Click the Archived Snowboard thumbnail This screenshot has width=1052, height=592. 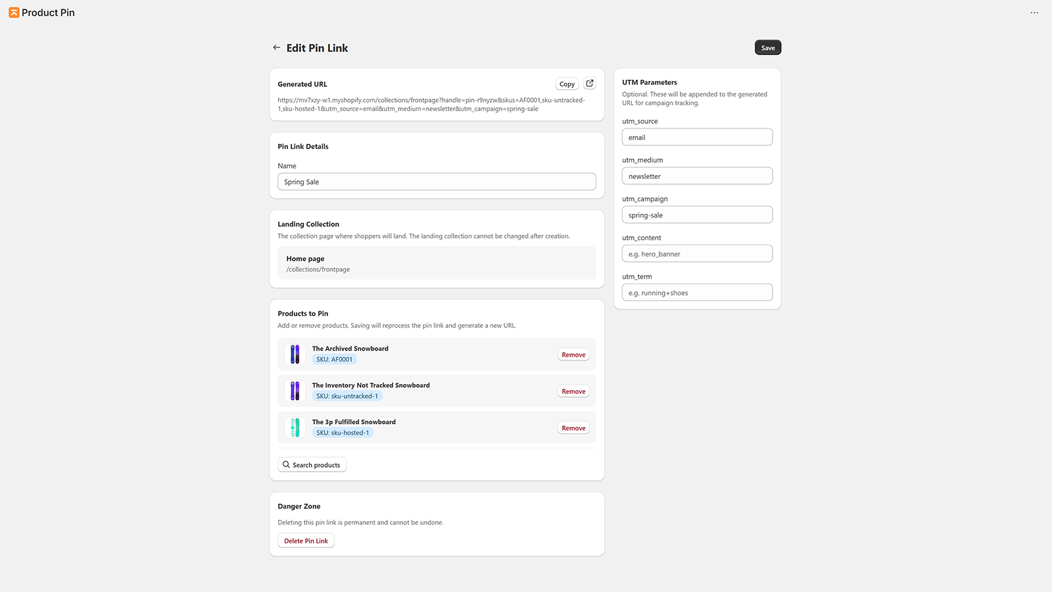click(x=295, y=354)
